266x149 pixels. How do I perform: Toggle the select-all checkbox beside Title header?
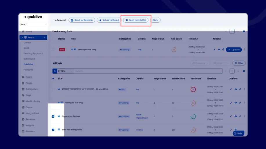(53, 79)
